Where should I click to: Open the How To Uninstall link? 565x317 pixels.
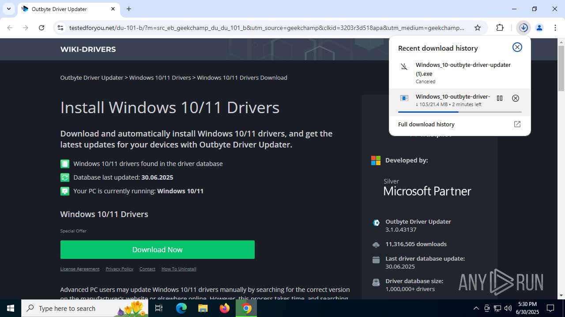pos(179,269)
